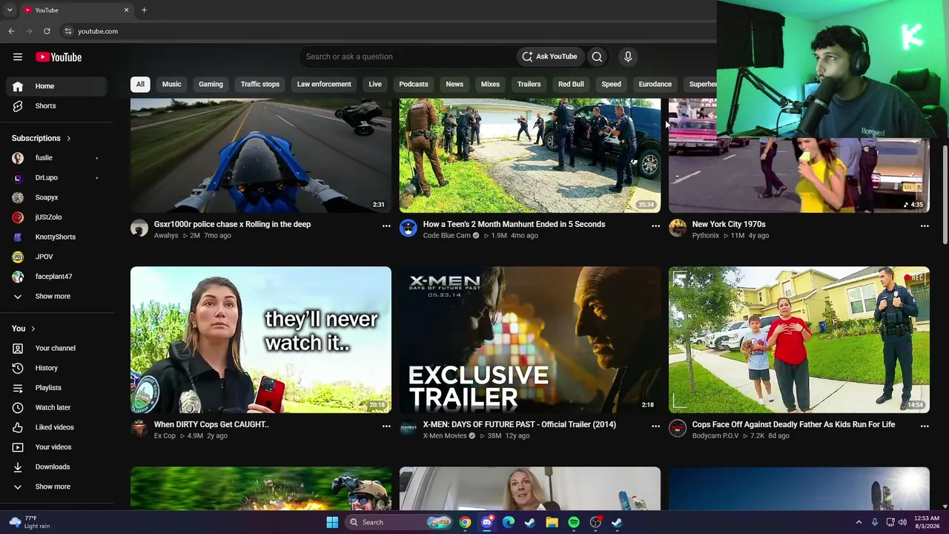This screenshot has width=949, height=534.
Task: Visit the Ex Cop channel name link
Action: point(165,436)
